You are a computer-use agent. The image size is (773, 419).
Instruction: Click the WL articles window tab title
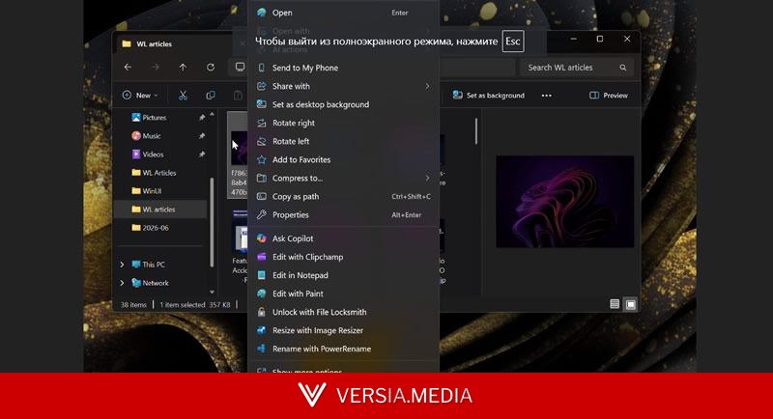(x=154, y=43)
